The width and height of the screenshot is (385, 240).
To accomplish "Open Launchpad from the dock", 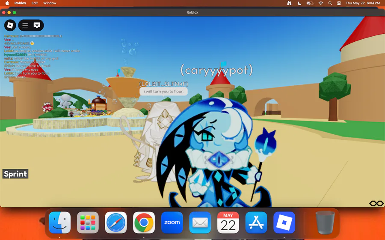I will tap(88, 223).
